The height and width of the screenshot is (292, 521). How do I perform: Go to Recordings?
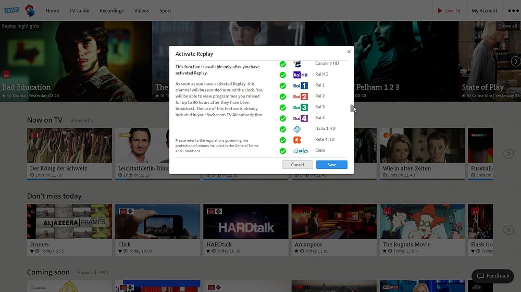[111, 10]
